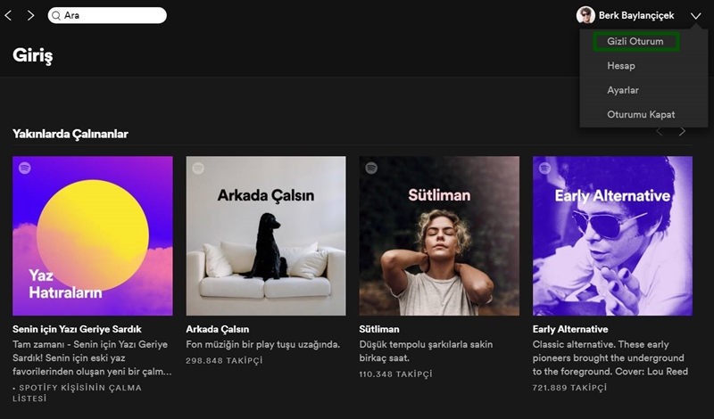This screenshot has height=419, width=714.
Task: Show previous recently played items arrow
Action: pyautogui.click(x=659, y=131)
